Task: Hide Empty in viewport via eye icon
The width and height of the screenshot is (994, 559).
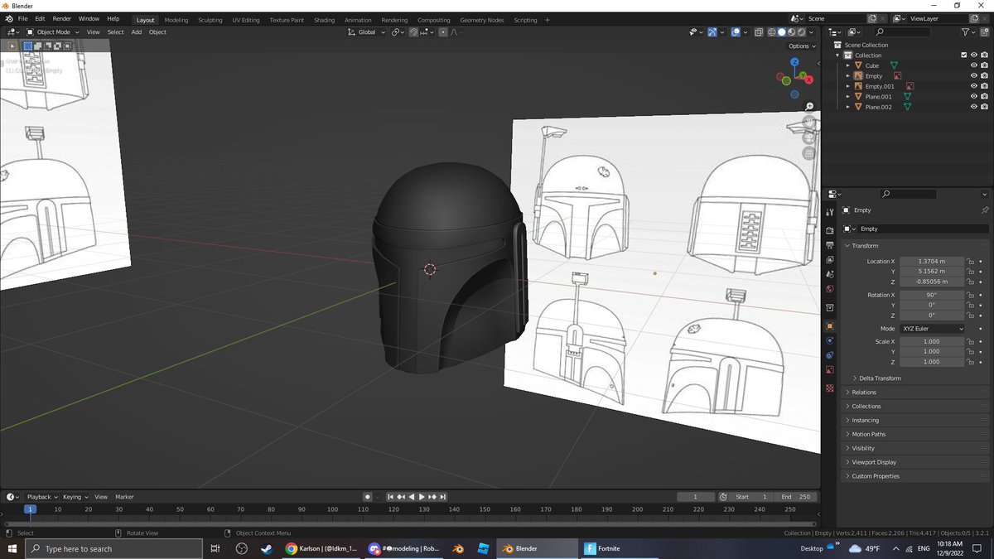Action: tap(973, 76)
